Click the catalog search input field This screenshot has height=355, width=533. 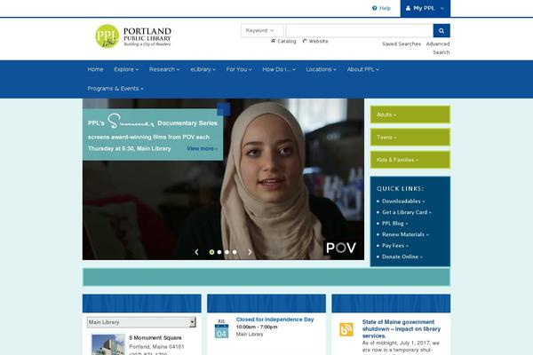(x=359, y=30)
